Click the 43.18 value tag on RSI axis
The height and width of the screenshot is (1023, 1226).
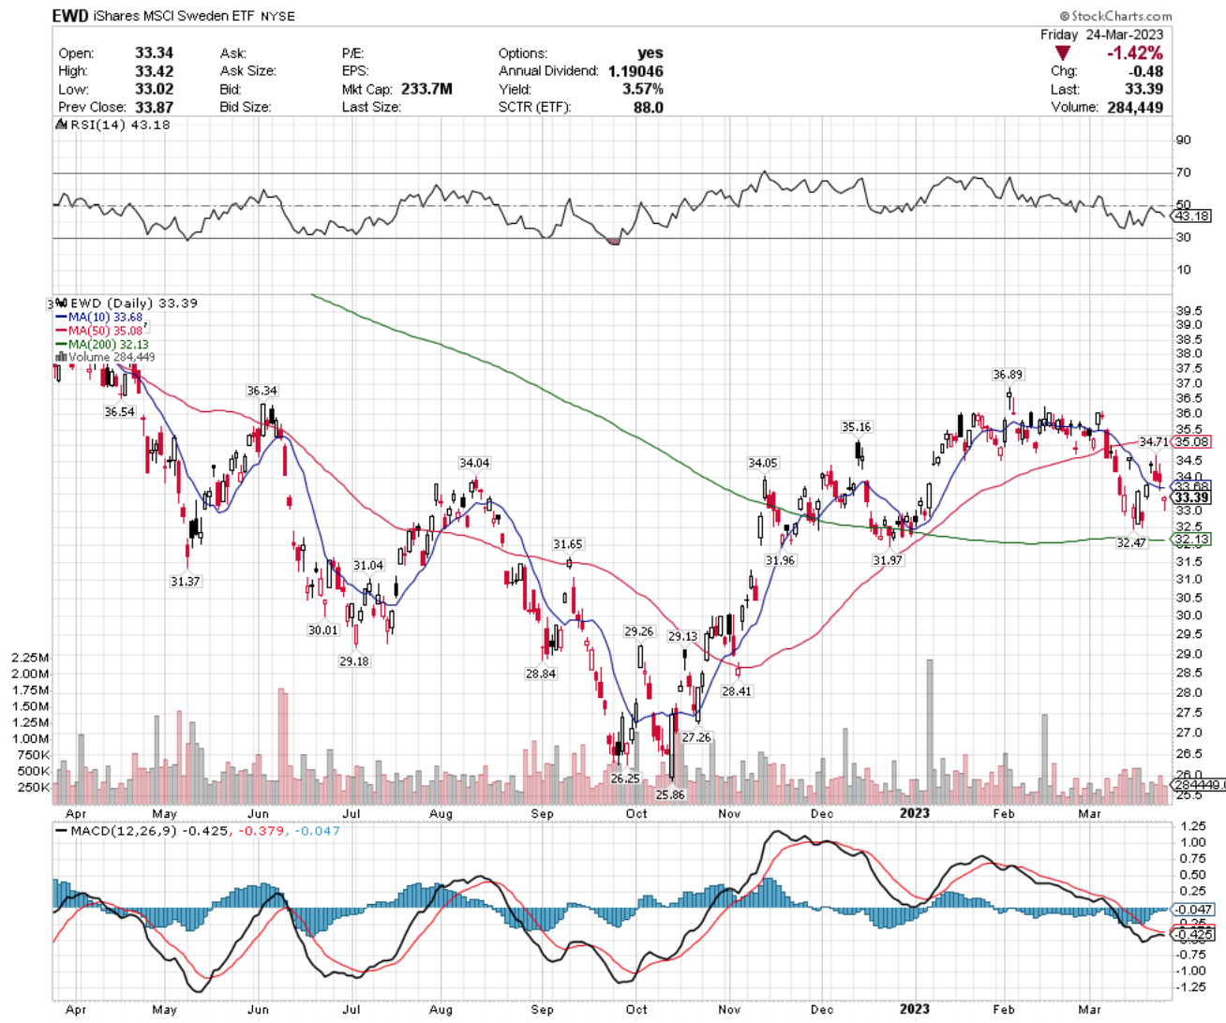coord(1192,215)
